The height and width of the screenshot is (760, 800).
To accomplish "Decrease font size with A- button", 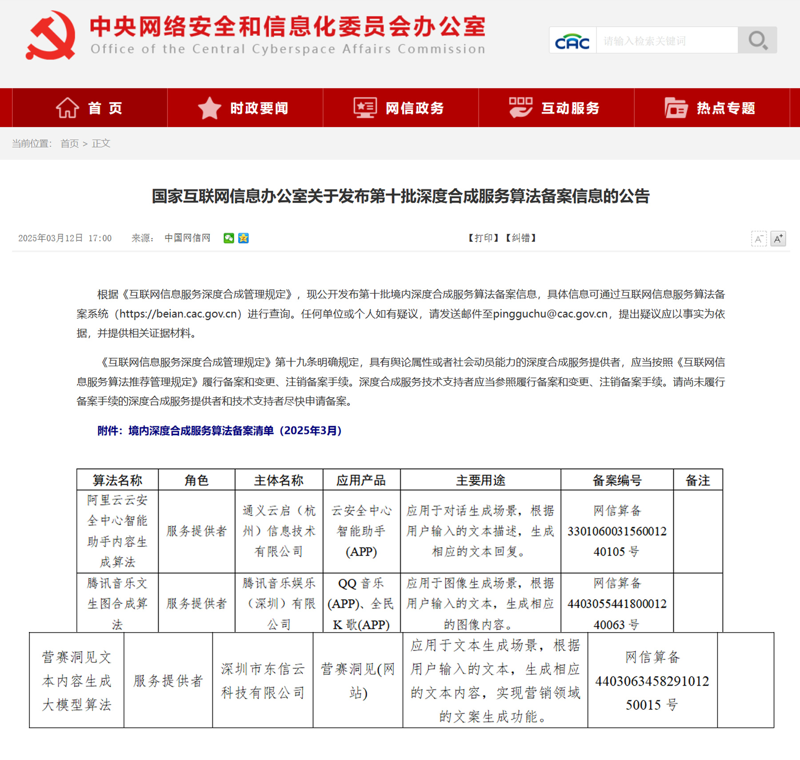I will click(x=759, y=239).
